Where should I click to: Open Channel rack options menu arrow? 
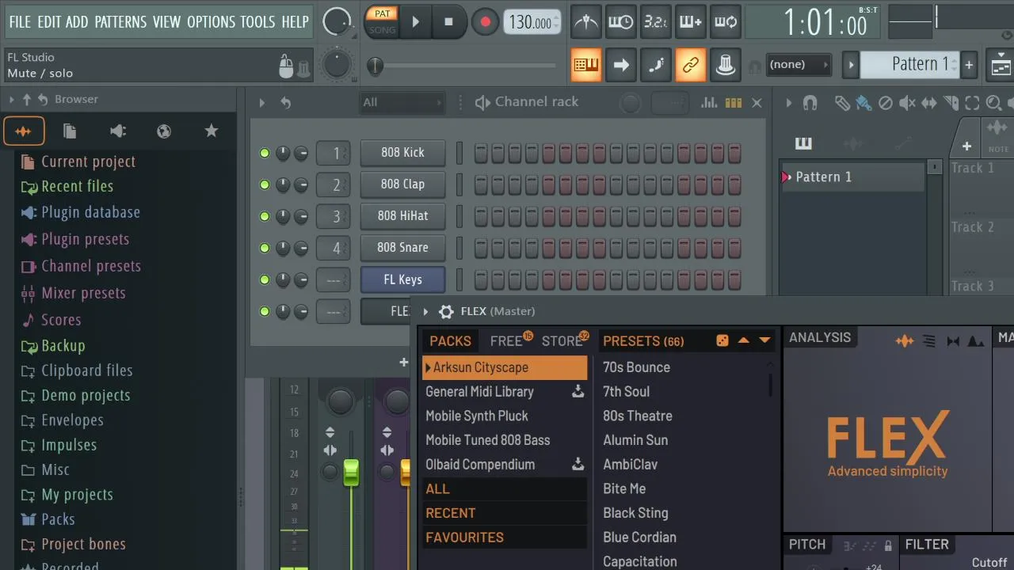click(262, 102)
